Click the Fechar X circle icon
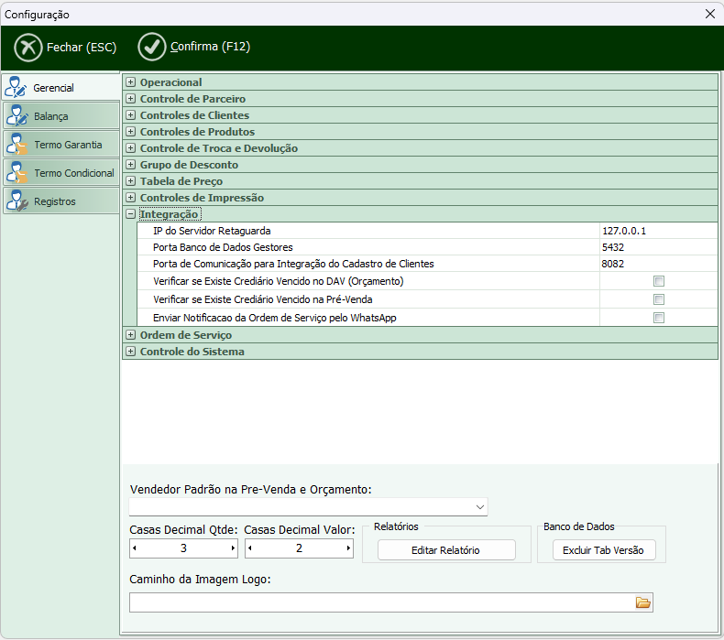Image resolution: width=724 pixels, height=640 pixels. 28,47
